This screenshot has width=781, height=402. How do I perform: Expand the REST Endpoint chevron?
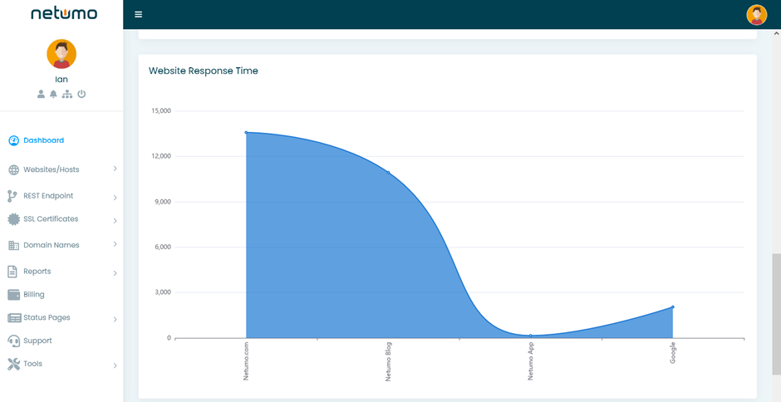[x=115, y=198]
